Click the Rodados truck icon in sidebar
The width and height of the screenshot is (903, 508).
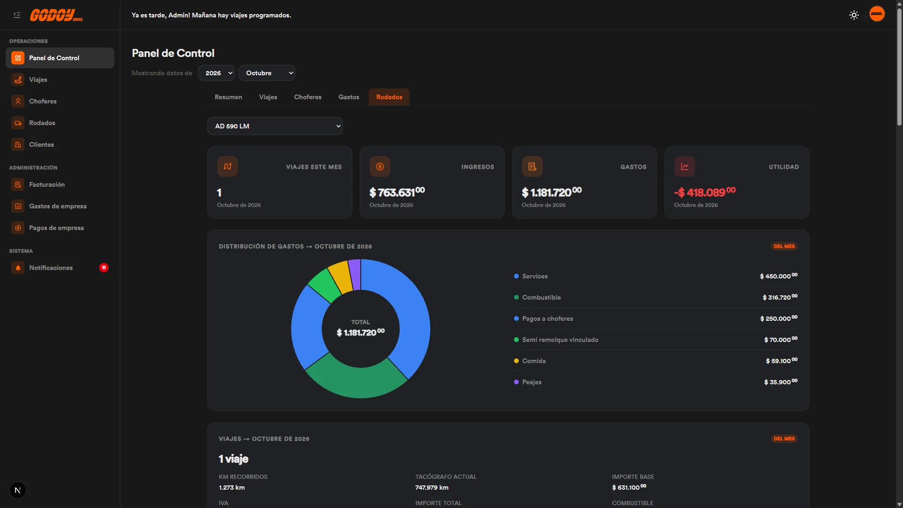coord(18,123)
